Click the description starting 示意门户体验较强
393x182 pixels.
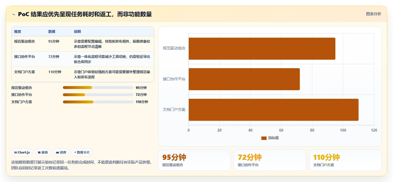[112, 75]
